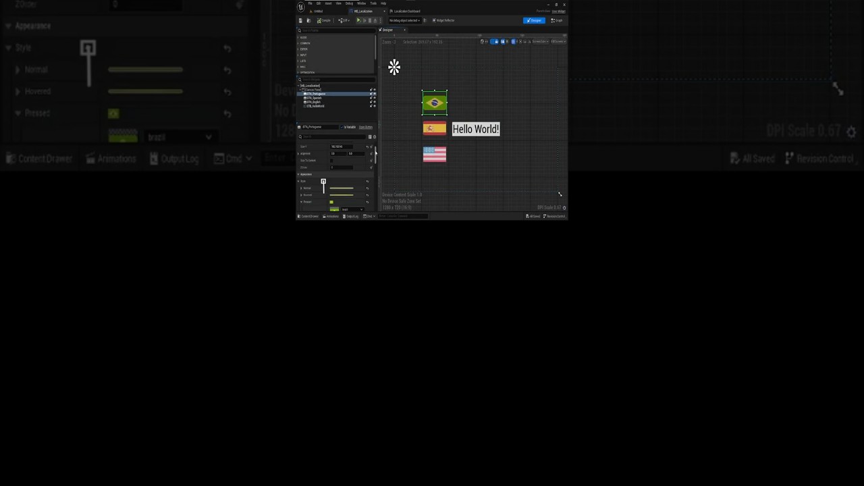
Task: Select TXTBL_HelloWorld in the hierarchy
Action: point(315,106)
